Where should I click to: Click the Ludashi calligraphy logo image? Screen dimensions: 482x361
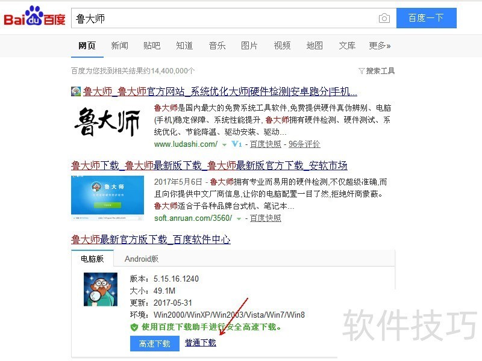107,122
